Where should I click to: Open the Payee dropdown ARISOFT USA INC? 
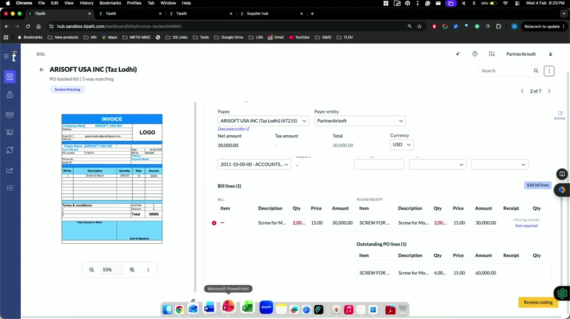263,121
